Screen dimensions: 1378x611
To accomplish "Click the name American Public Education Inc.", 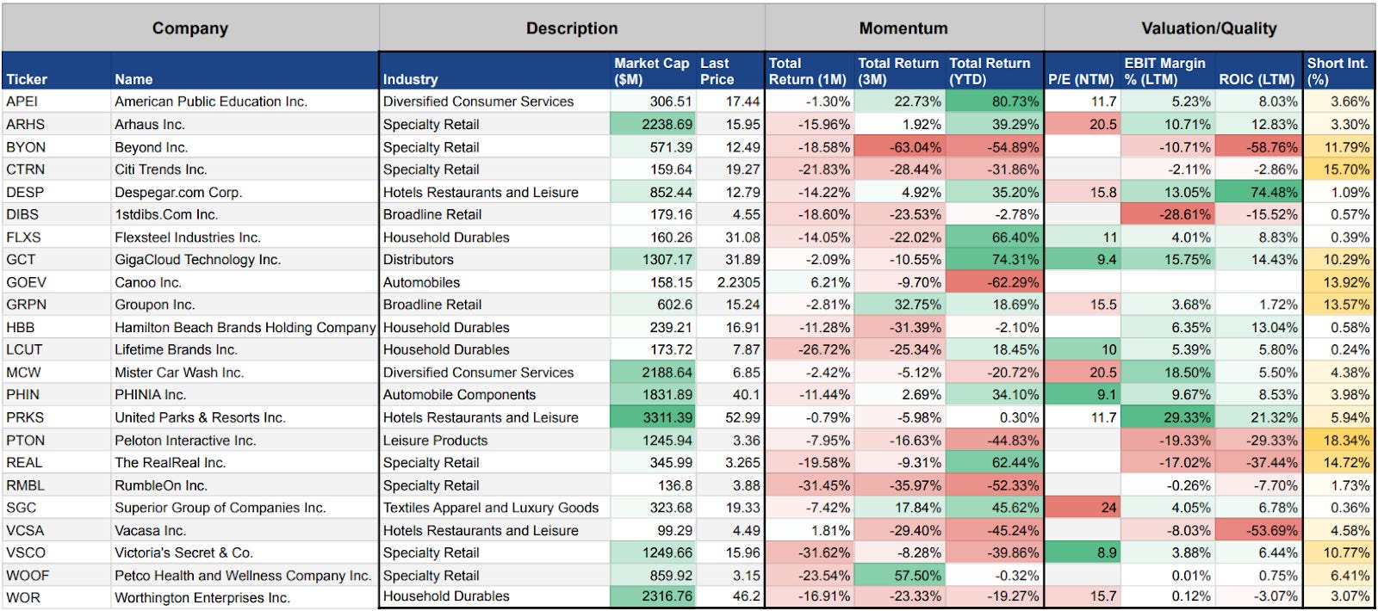I will (211, 102).
